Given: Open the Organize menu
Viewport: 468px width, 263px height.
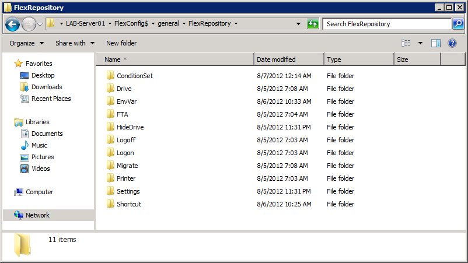Looking at the screenshot, I should coord(27,43).
